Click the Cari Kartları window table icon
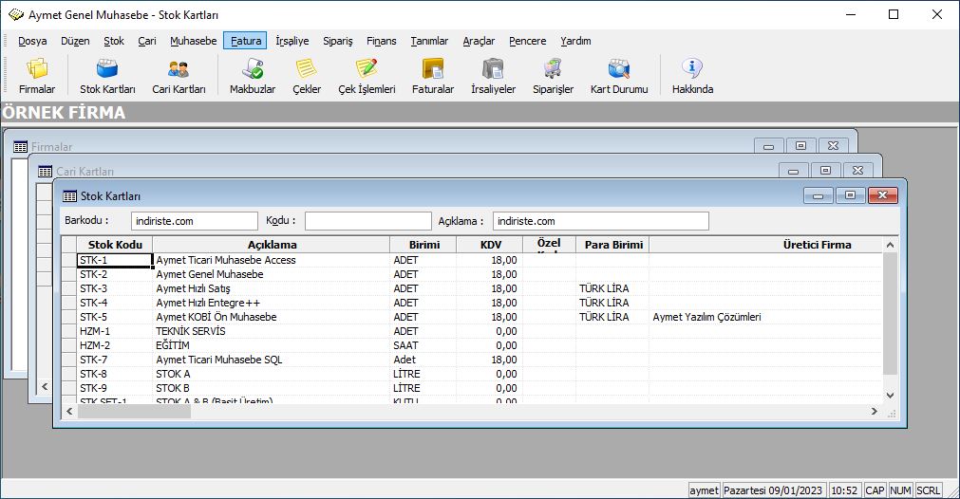Screen dimensions: 960x499 45,172
